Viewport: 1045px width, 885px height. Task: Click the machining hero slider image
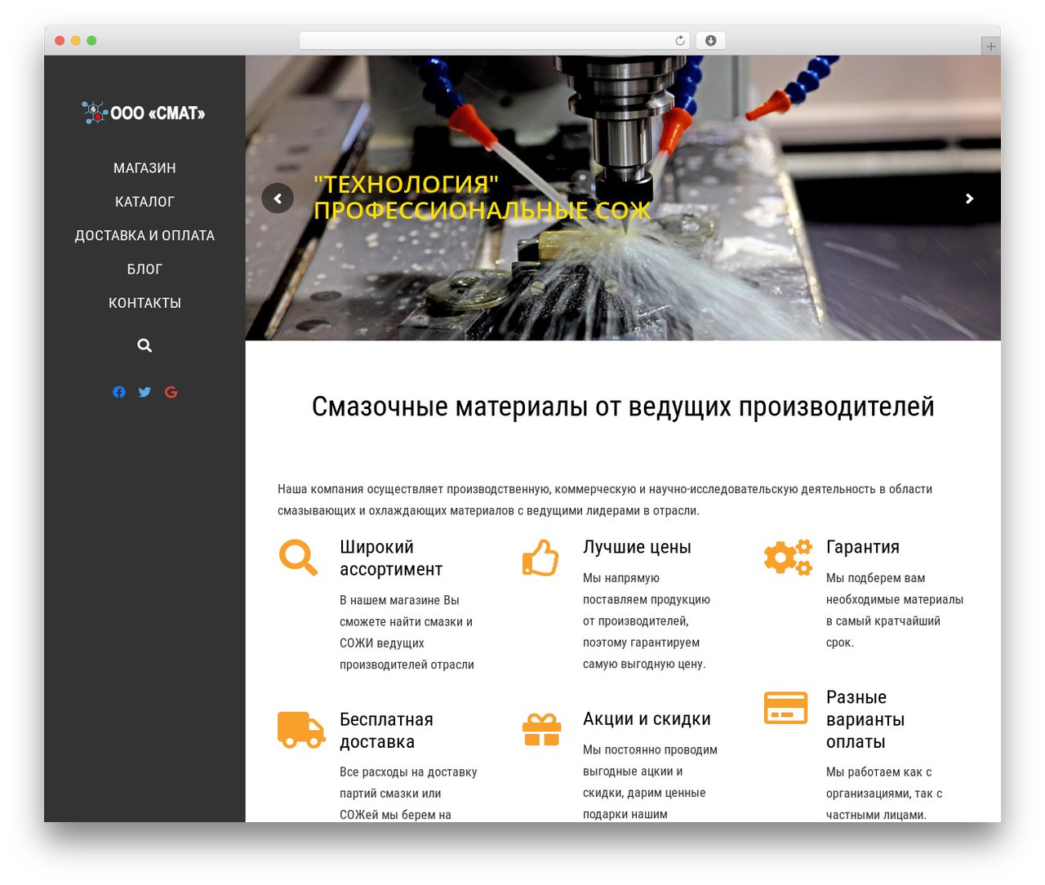[x=623, y=198]
